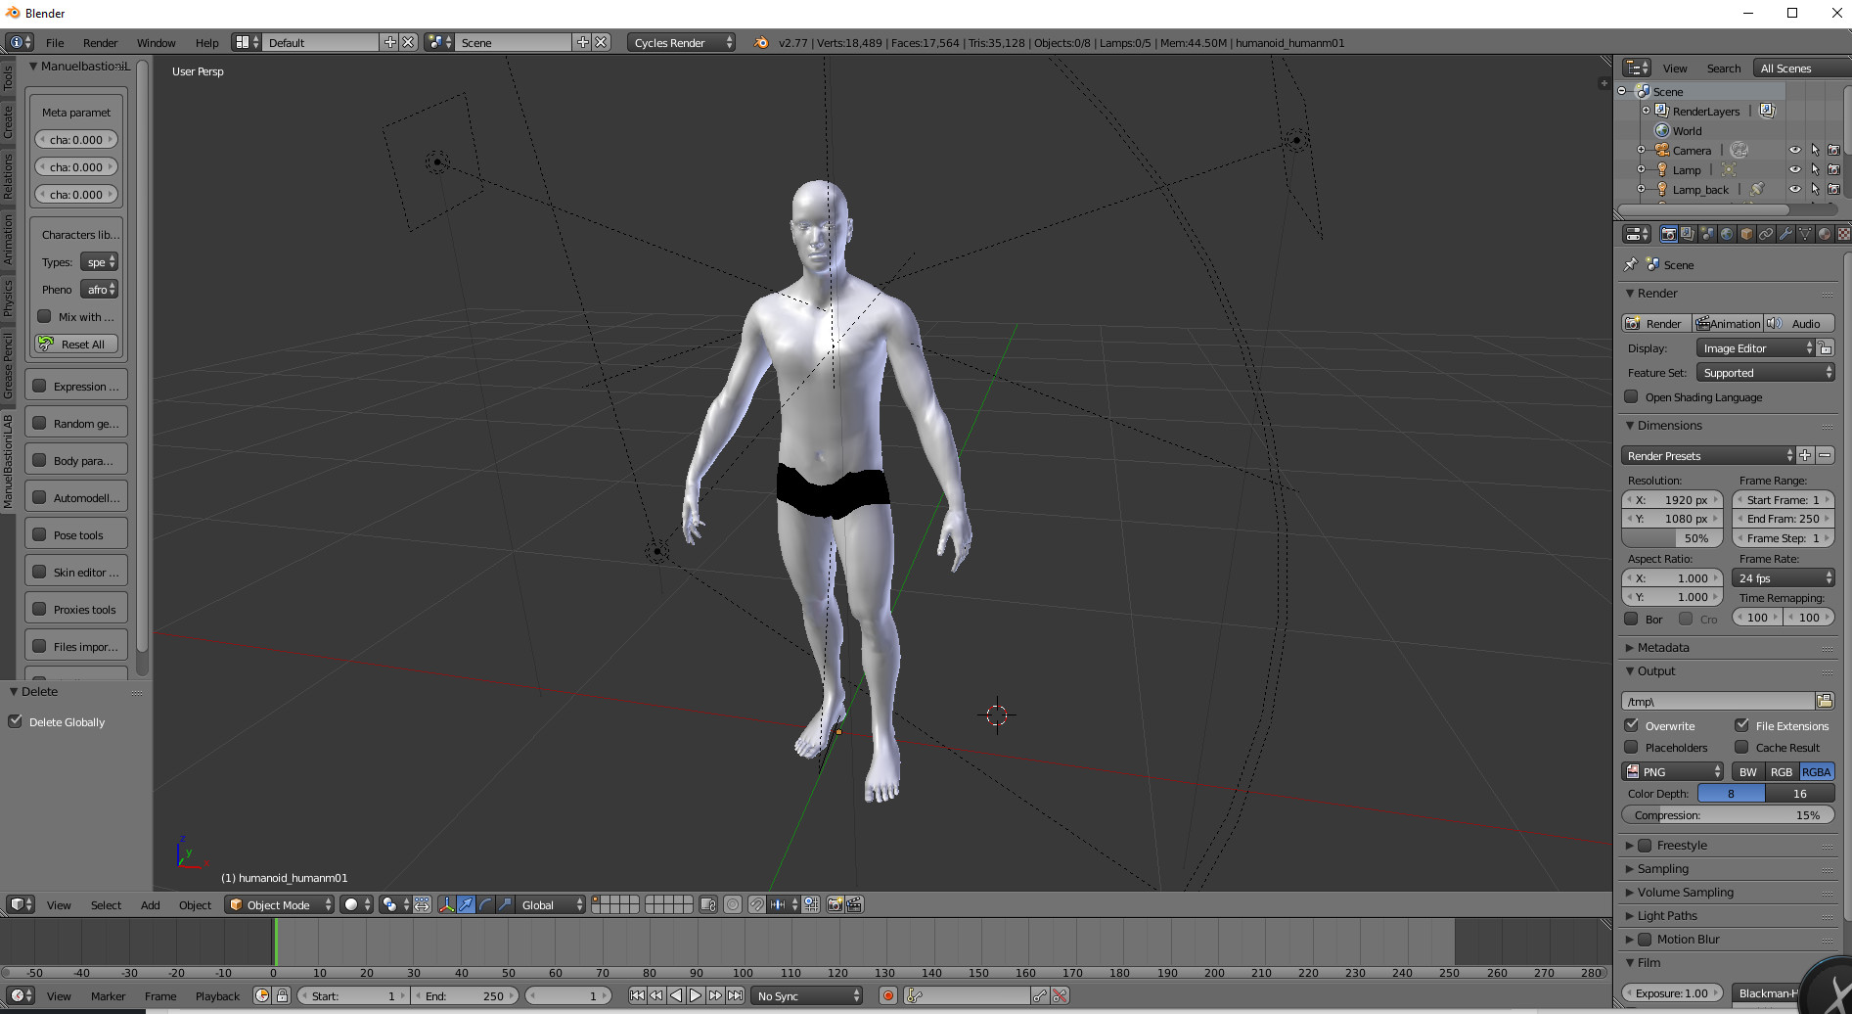The height and width of the screenshot is (1014, 1852).
Task: Click the Animation render button
Action: point(1728,323)
